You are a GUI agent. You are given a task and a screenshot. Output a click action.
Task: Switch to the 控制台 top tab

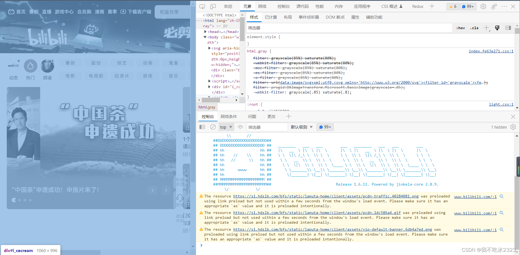284,6
